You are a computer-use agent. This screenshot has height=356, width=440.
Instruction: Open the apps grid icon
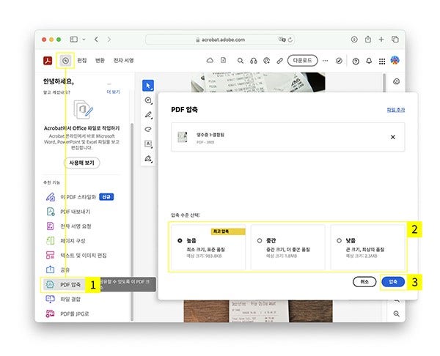(x=382, y=61)
